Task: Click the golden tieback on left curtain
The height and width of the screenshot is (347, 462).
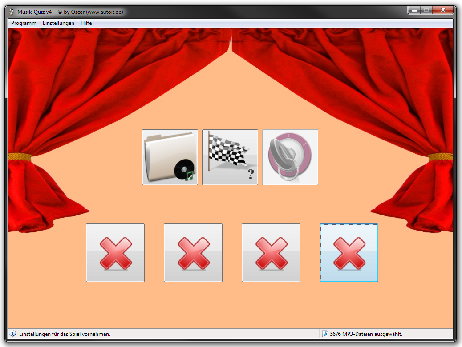Action: tap(19, 157)
